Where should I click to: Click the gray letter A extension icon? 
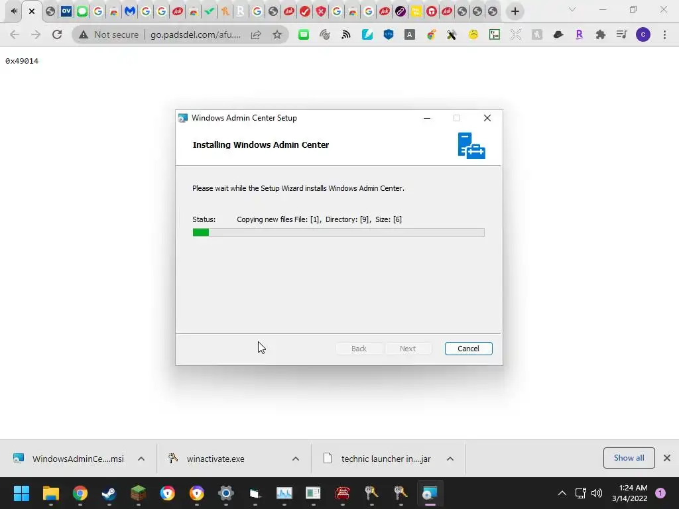coord(410,34)
